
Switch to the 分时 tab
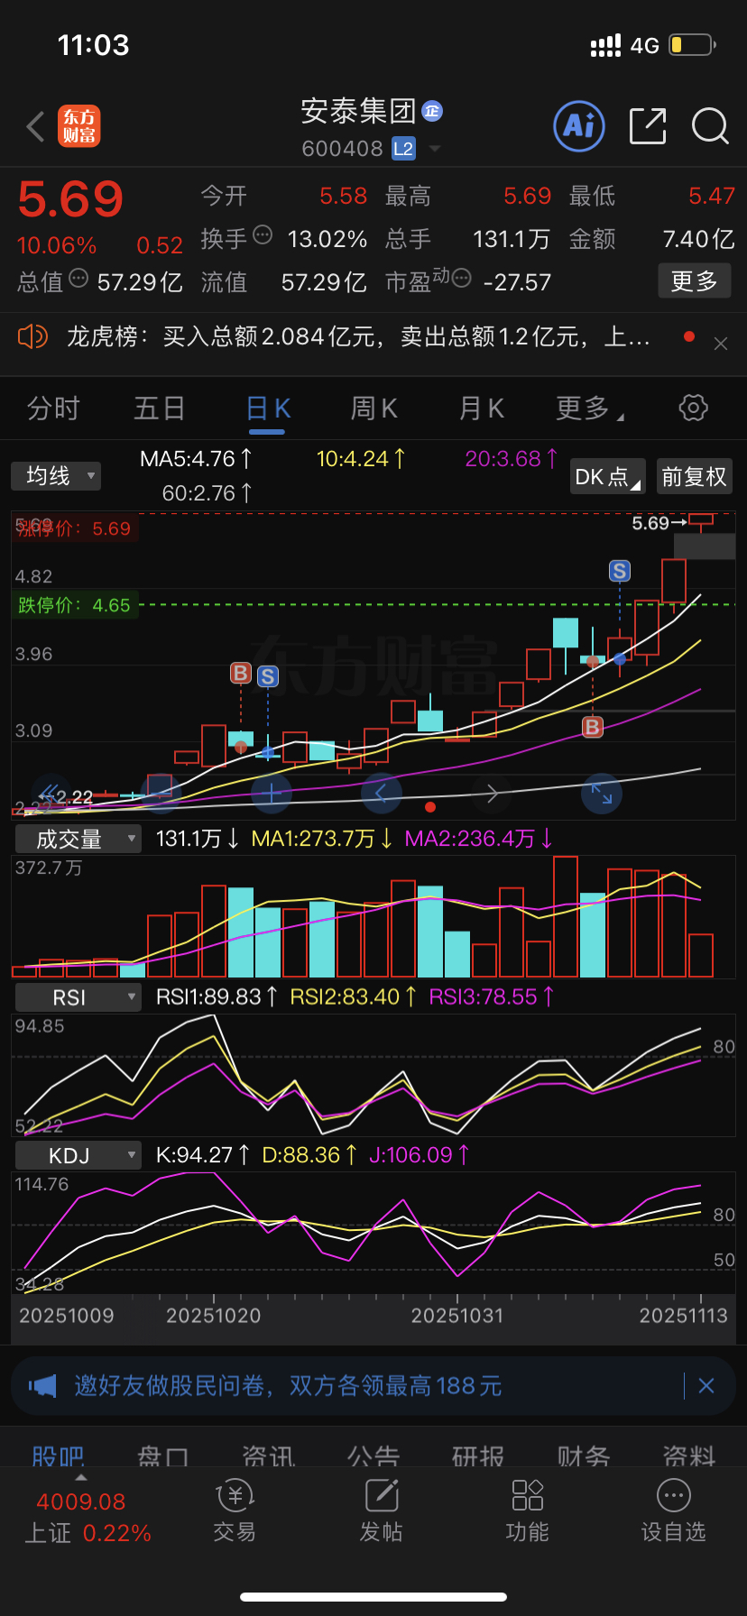point(53,409)
